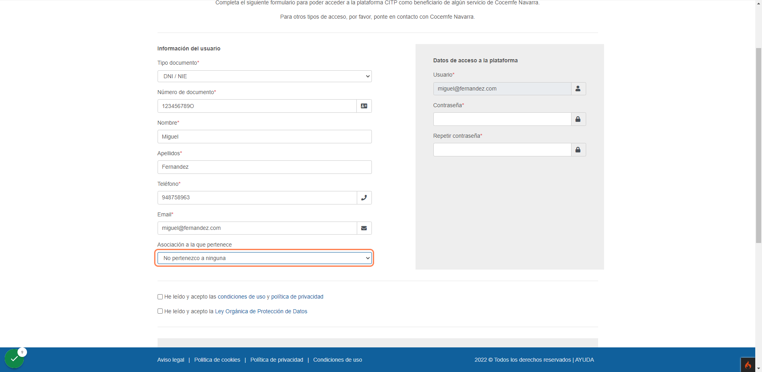
Task: Focus the Contraseña password field
Action: tap(502, 119)
